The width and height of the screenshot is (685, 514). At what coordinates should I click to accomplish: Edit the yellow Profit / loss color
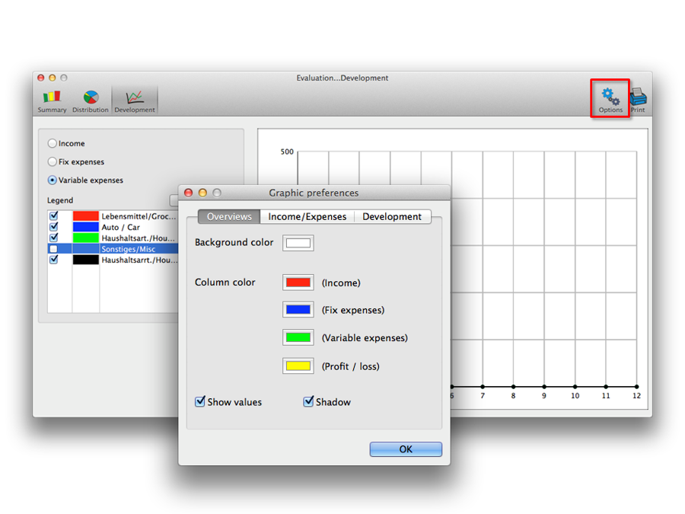pyautogui.click(x=298, y=366)
